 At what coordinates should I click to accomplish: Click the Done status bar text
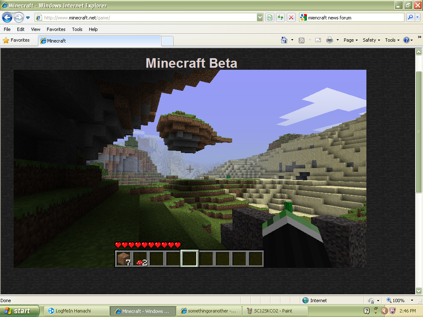point(6,300)
